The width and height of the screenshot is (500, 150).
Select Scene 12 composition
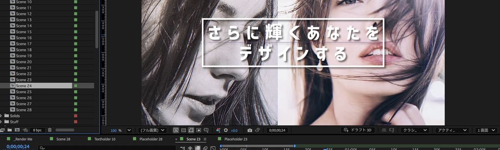tap(24, 14)
